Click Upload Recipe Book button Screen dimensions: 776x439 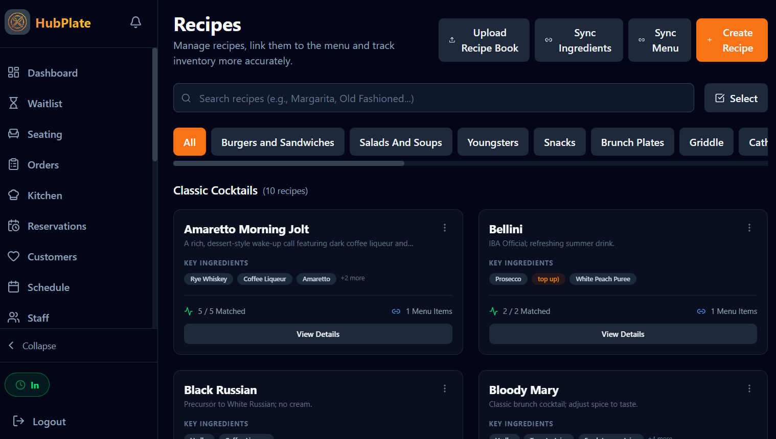[x=484, y=40]
